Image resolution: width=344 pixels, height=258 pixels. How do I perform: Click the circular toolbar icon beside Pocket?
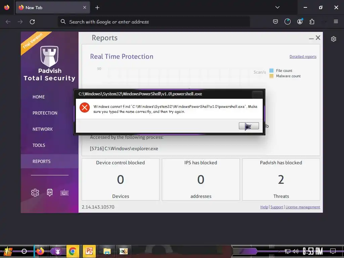pyautogui.click(x=288, y=21)
